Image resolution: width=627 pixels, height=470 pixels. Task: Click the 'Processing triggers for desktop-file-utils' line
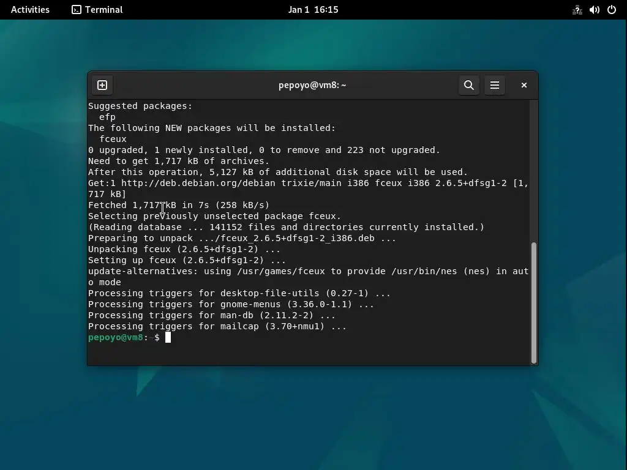(x=239, y=293)
